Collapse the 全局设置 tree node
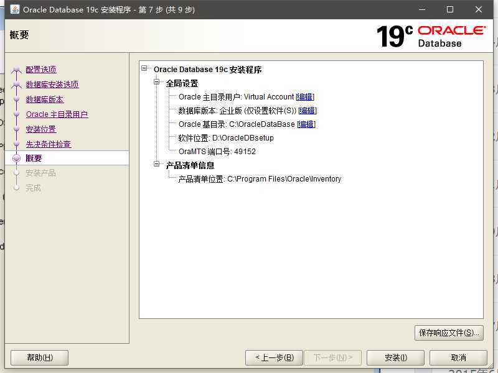The height and width of the screenshot is (373, 498). pyautogui.click(x=157, y=82)
